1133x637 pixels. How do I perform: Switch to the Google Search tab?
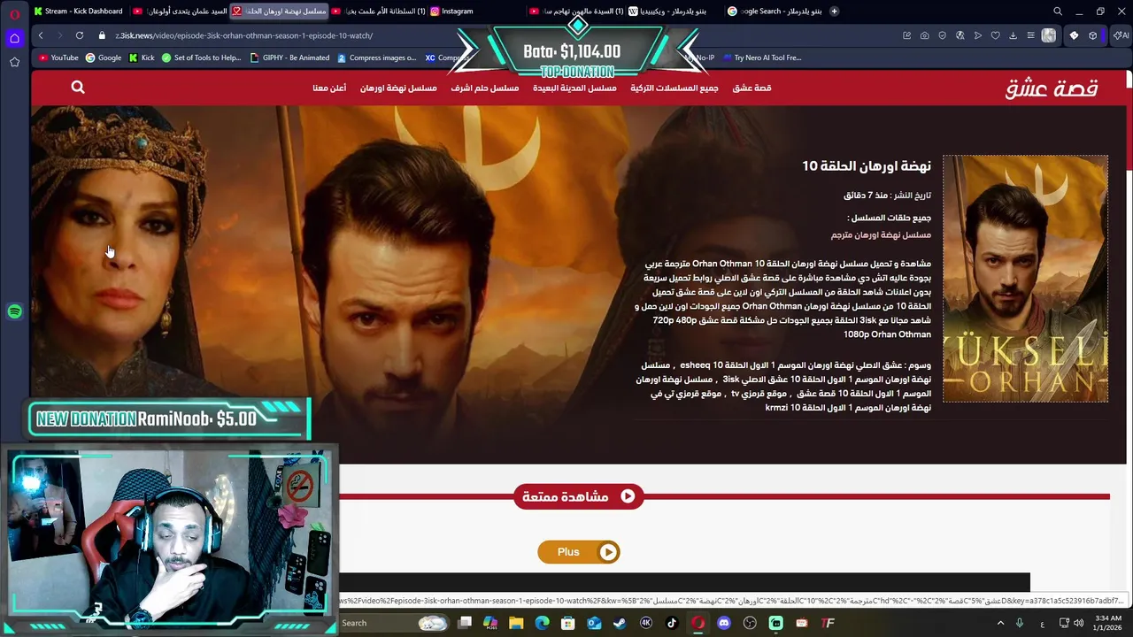(x=775, y=12)
